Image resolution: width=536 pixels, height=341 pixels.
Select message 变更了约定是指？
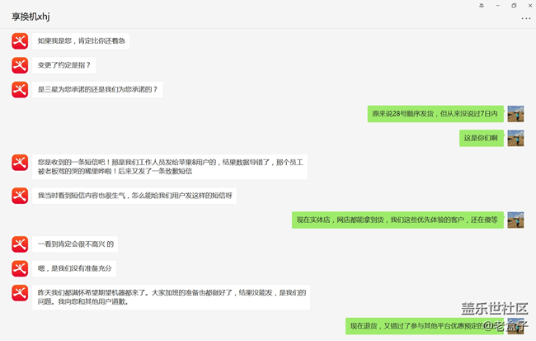click(x=64, y=65)
